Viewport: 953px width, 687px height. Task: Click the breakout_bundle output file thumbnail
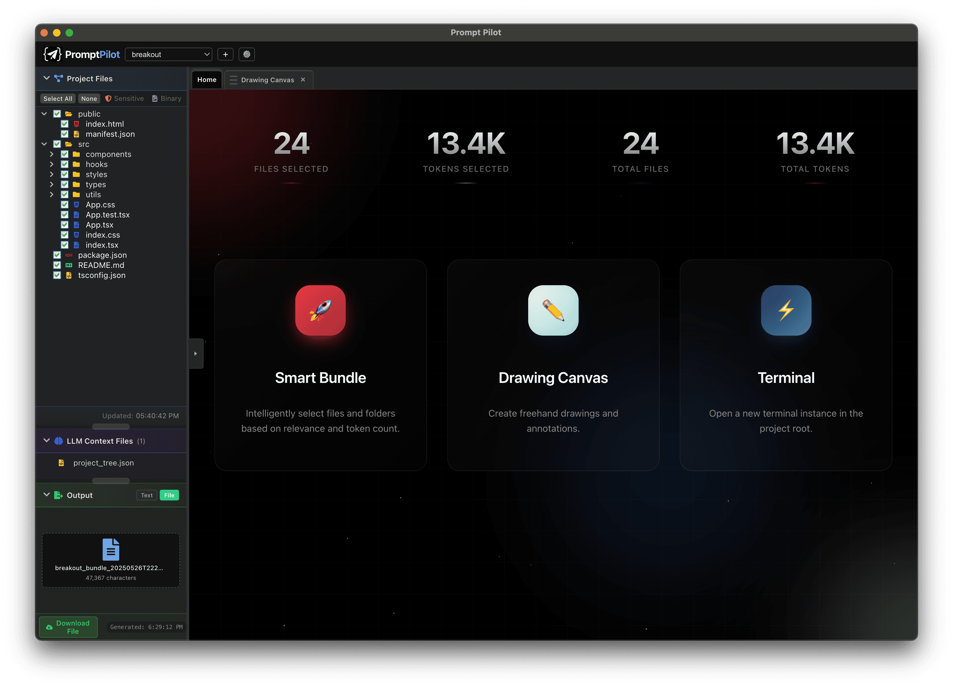point(111,560)
